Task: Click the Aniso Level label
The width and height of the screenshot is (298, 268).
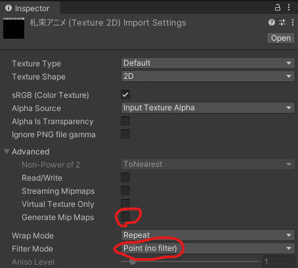Action: 33,262
